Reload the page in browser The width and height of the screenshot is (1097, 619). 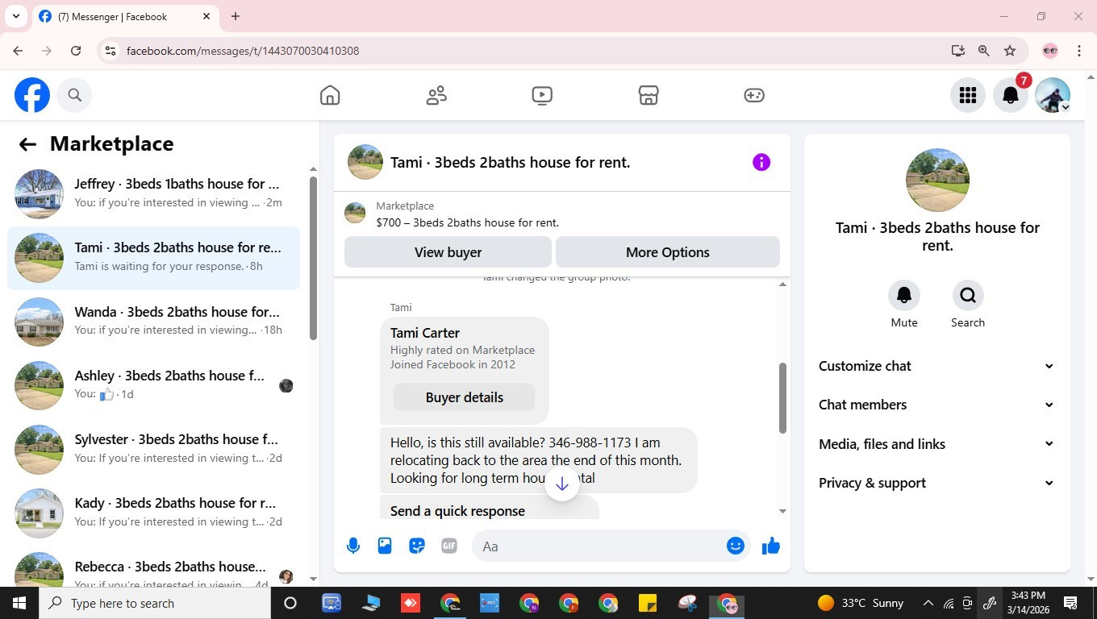(x=76, y=51)
